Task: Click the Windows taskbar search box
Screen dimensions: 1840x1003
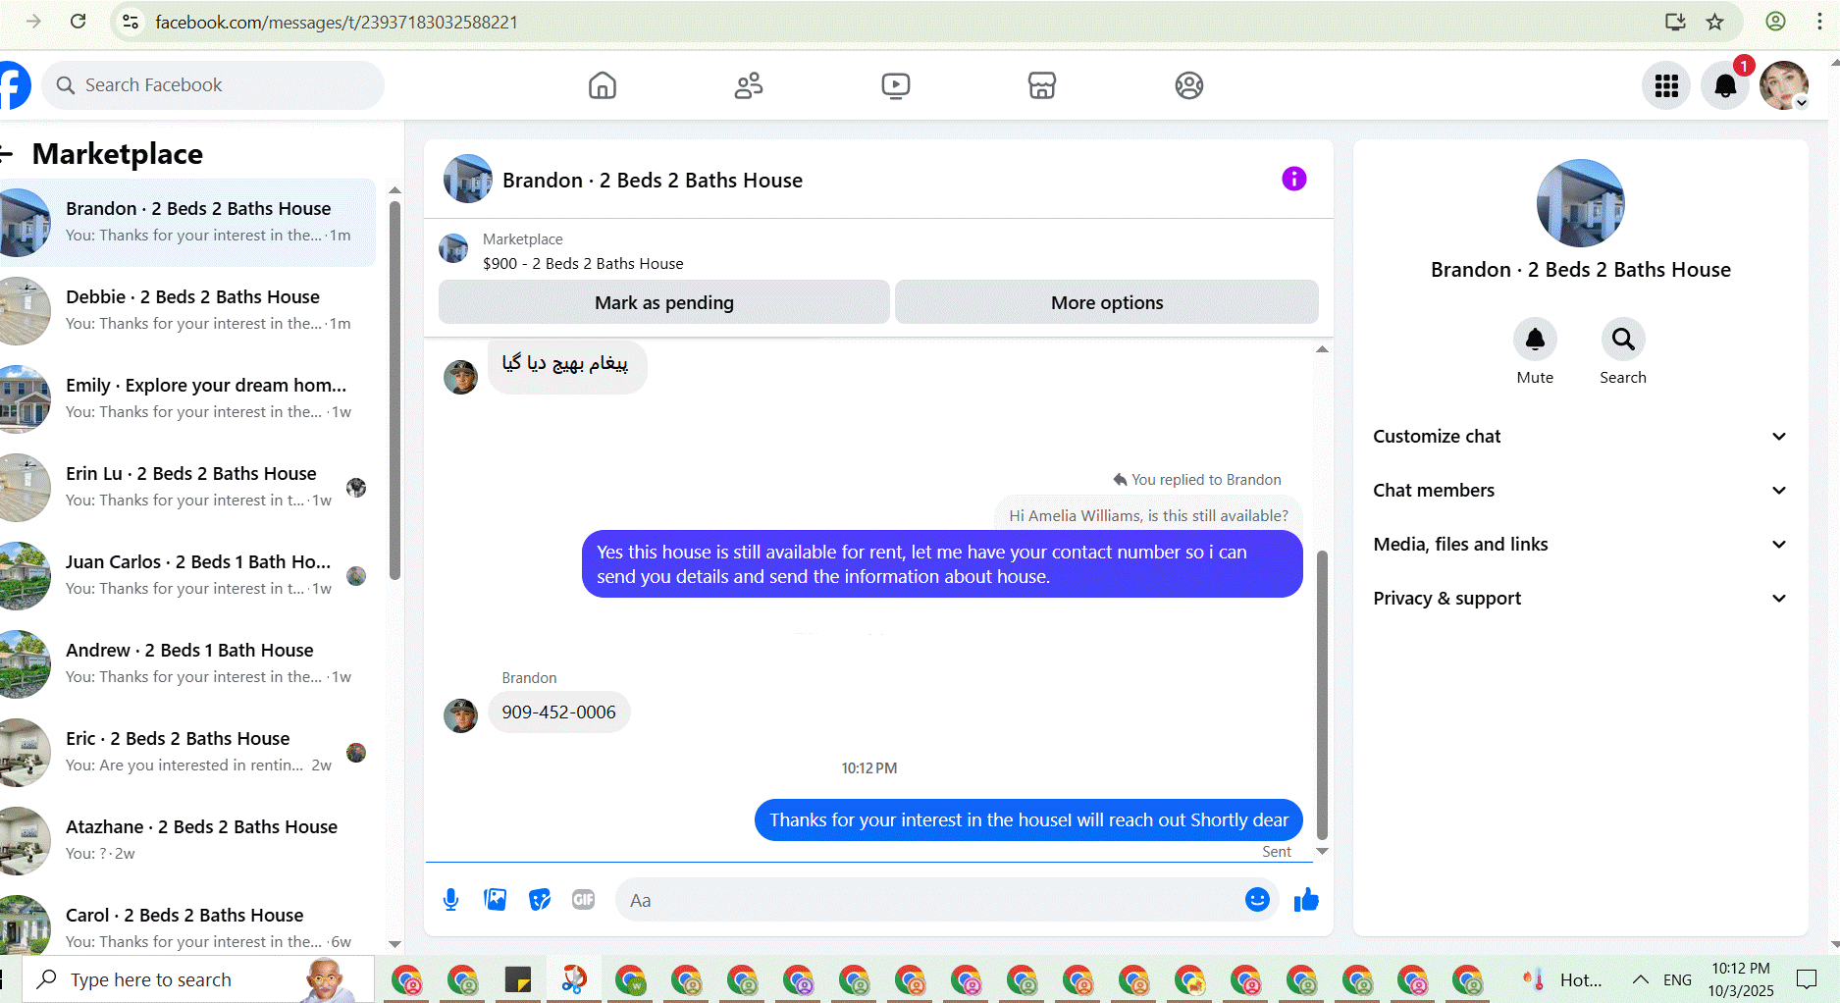Action: tap(198, 979)
